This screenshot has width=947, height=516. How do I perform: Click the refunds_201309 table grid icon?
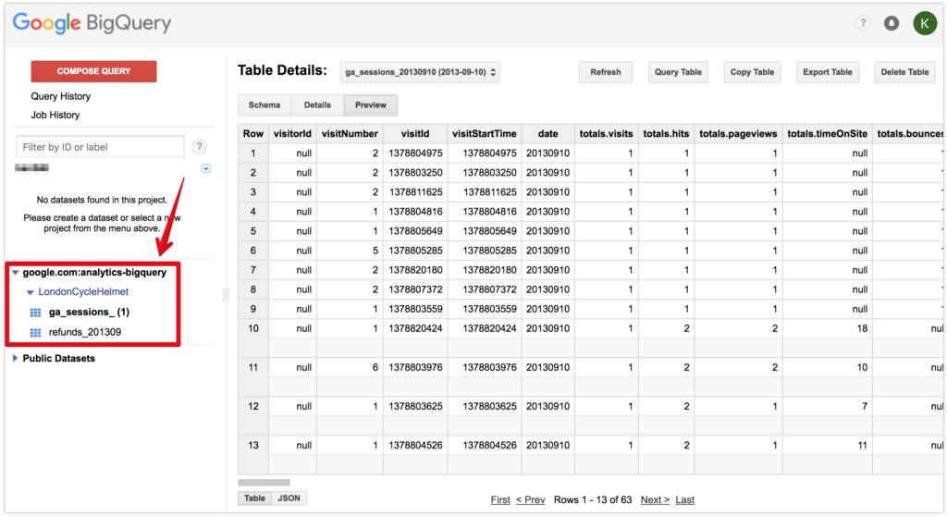[x=36, y=332]
